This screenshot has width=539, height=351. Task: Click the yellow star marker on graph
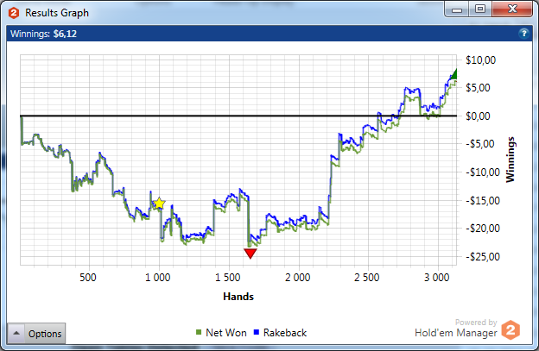pos(159,204)
